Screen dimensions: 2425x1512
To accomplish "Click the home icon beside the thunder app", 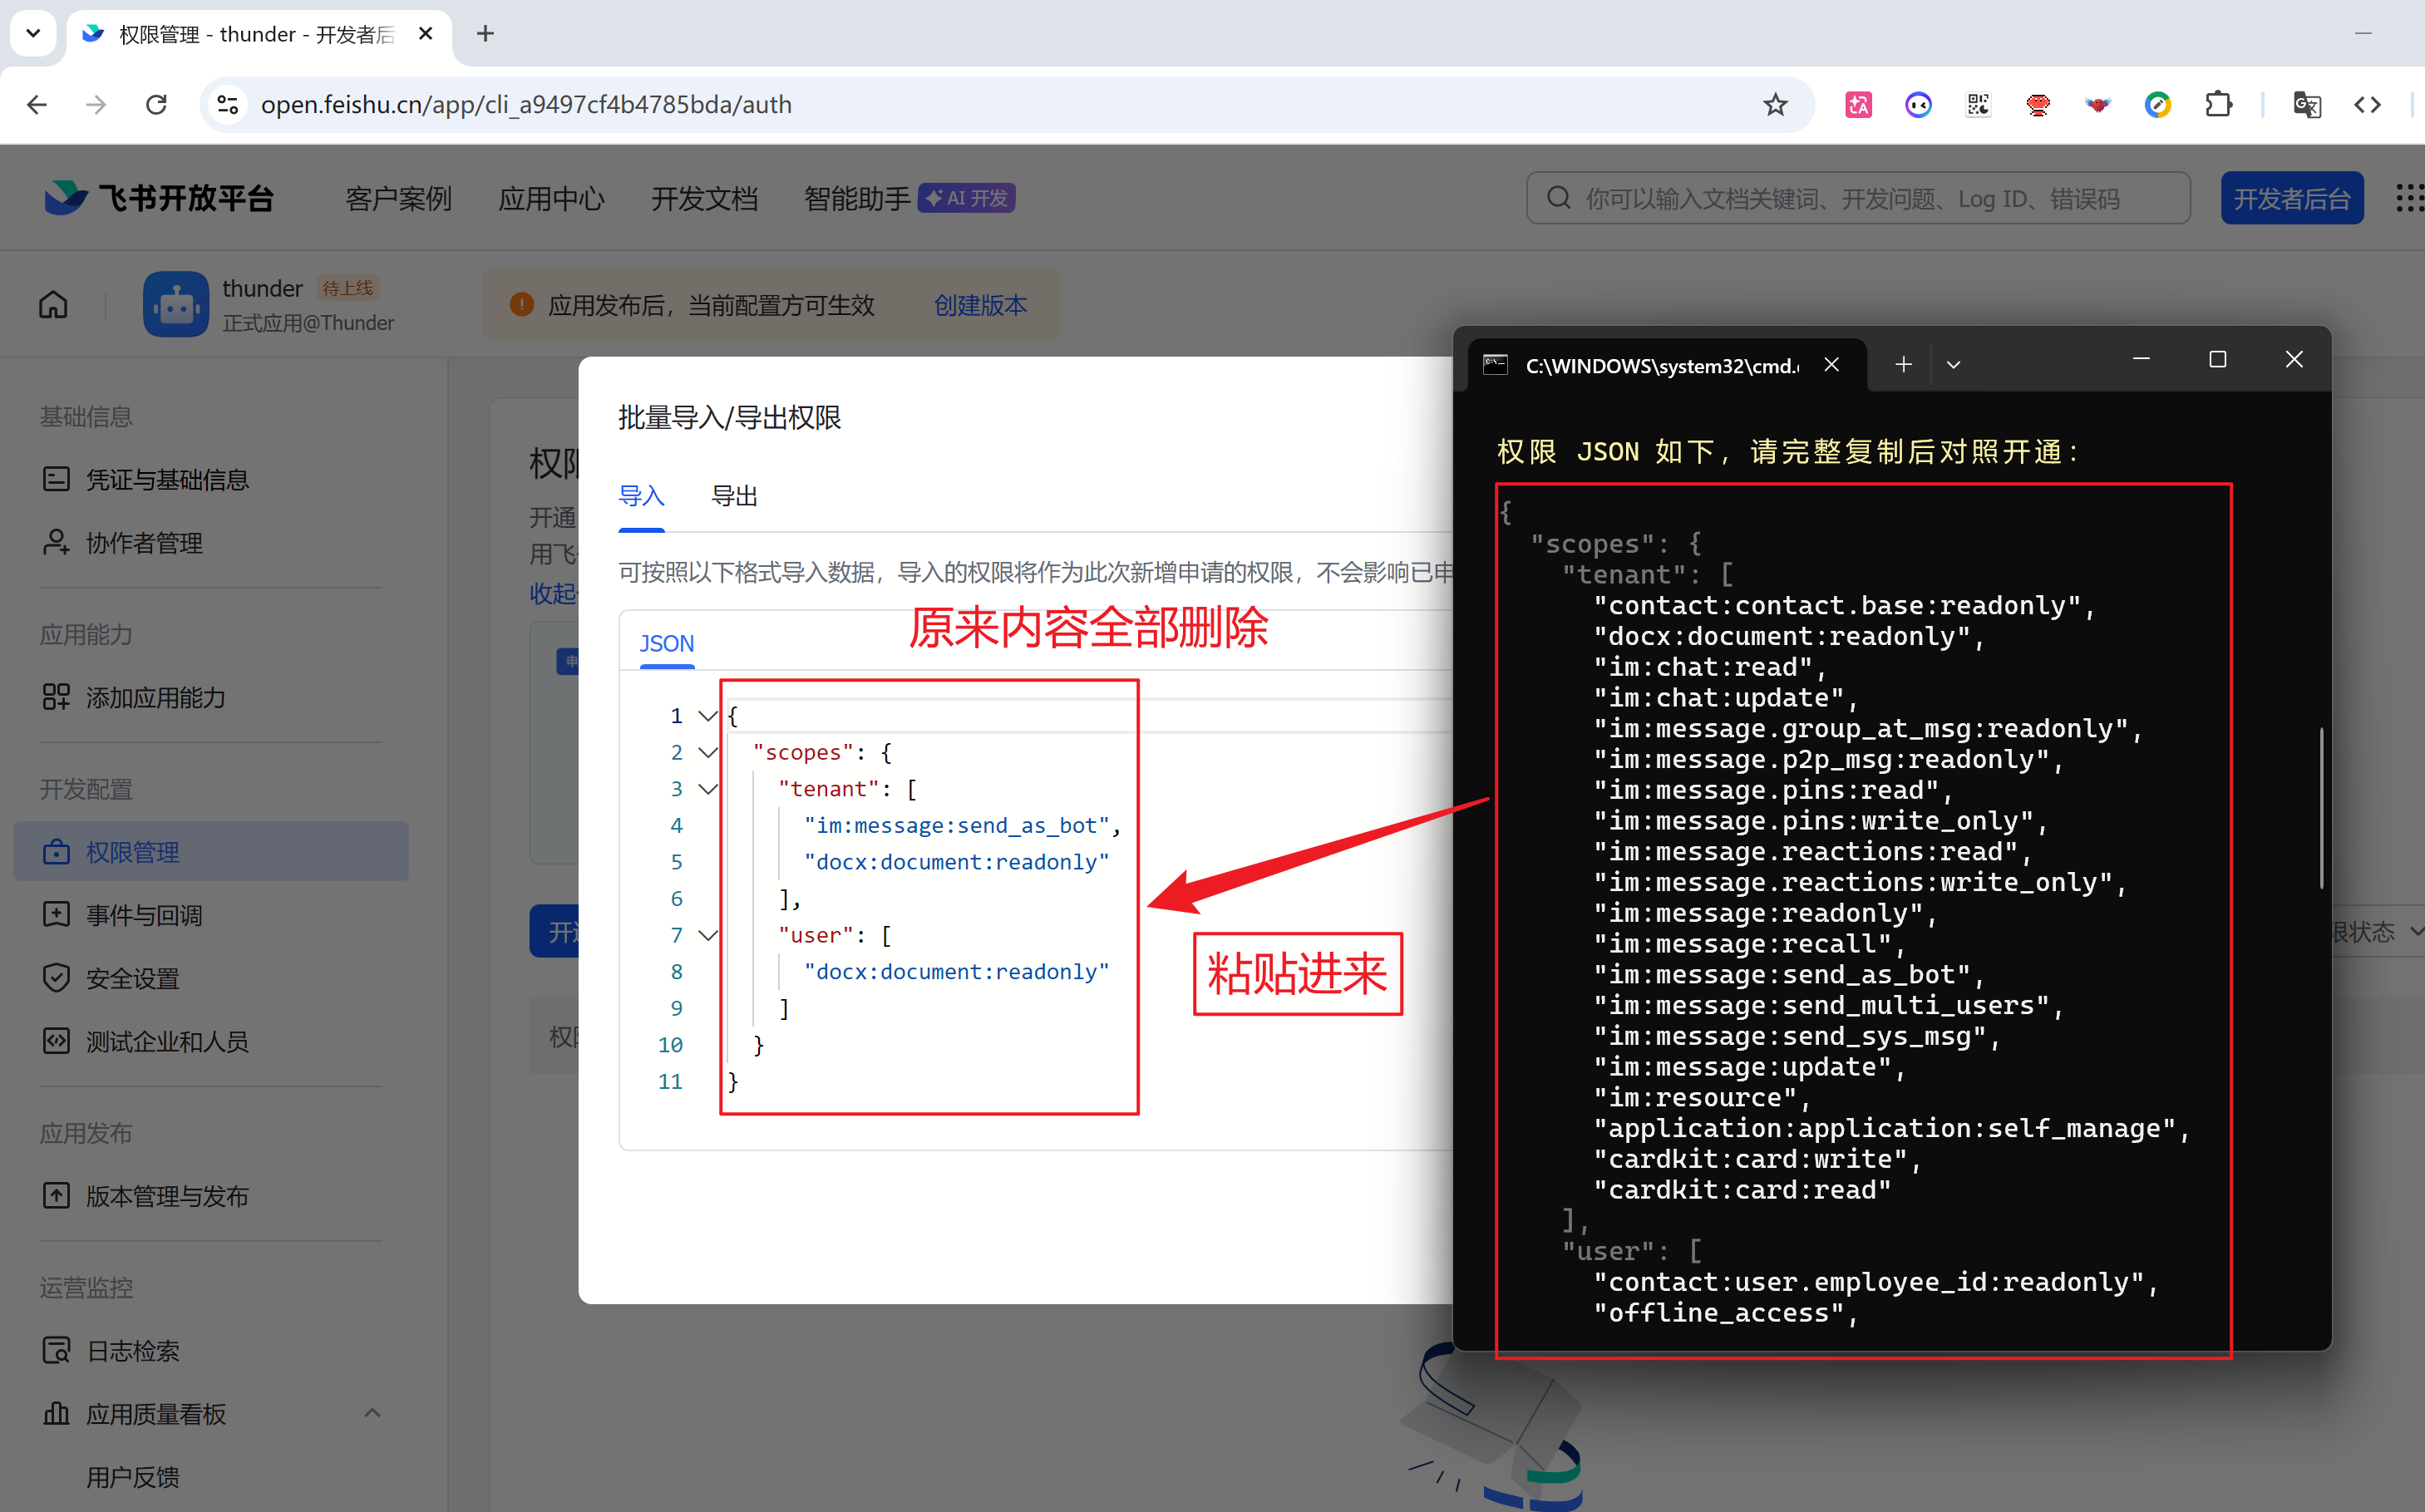I will click(x=53, y=305).
